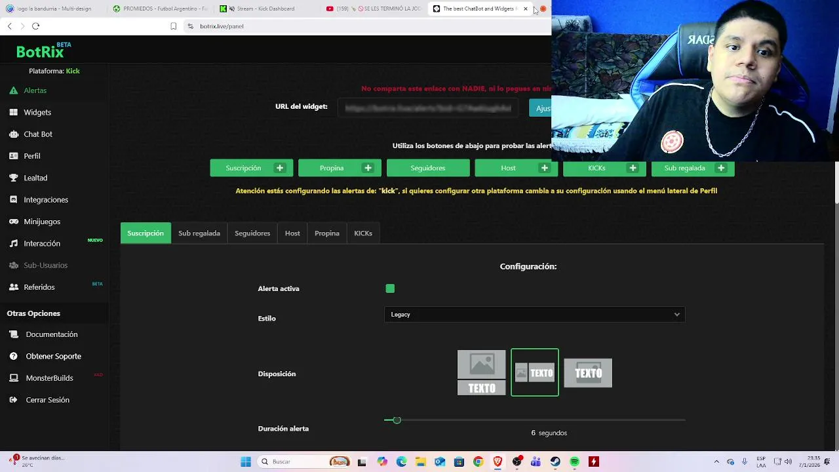Open MonsterBuilds monitor icon
Screen dimensions: 839x472
point(13,378)
